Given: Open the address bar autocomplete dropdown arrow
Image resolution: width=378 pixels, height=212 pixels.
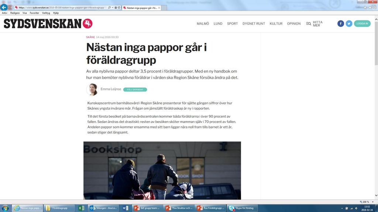Looking at the screenshot, I should click(x=112, y=8).
